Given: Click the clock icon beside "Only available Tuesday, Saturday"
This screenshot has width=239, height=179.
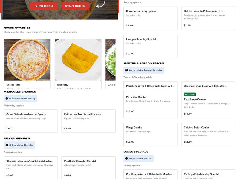Looking at the screenshot, I should 127,70.
